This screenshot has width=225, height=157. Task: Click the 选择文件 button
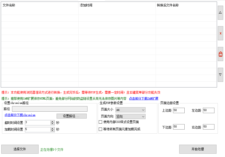click(20, 149)
